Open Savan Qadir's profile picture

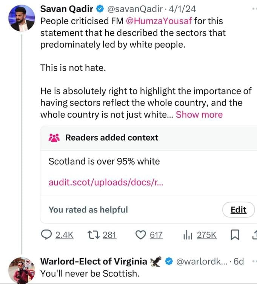coord(21,18)
